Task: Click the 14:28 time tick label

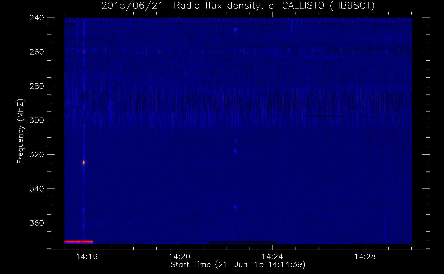Action: pyautogui.click(x=365, y=257)
